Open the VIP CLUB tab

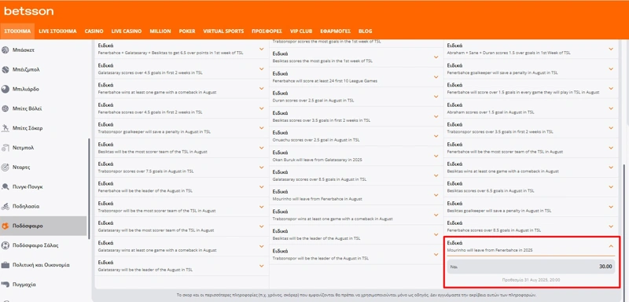pyautogui.click(x=301, y=31)
